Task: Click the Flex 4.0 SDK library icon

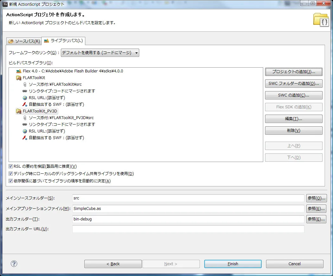Action: click(x=19, y=71)
